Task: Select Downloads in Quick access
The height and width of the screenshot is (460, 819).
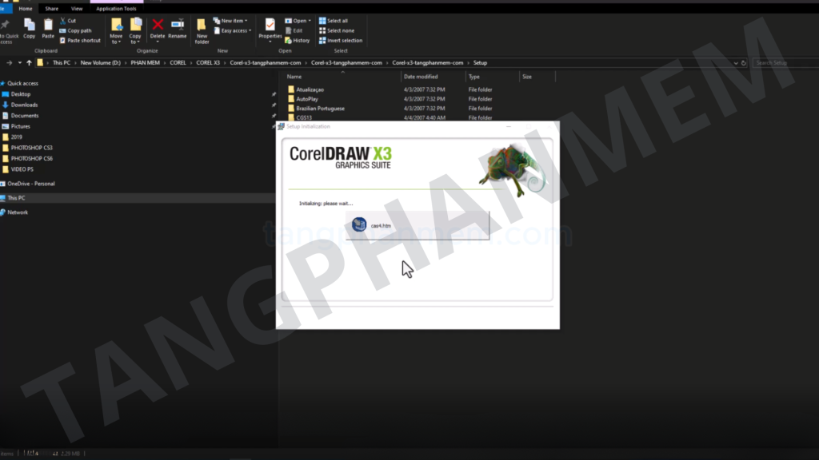Action: [x=24, y=105]
